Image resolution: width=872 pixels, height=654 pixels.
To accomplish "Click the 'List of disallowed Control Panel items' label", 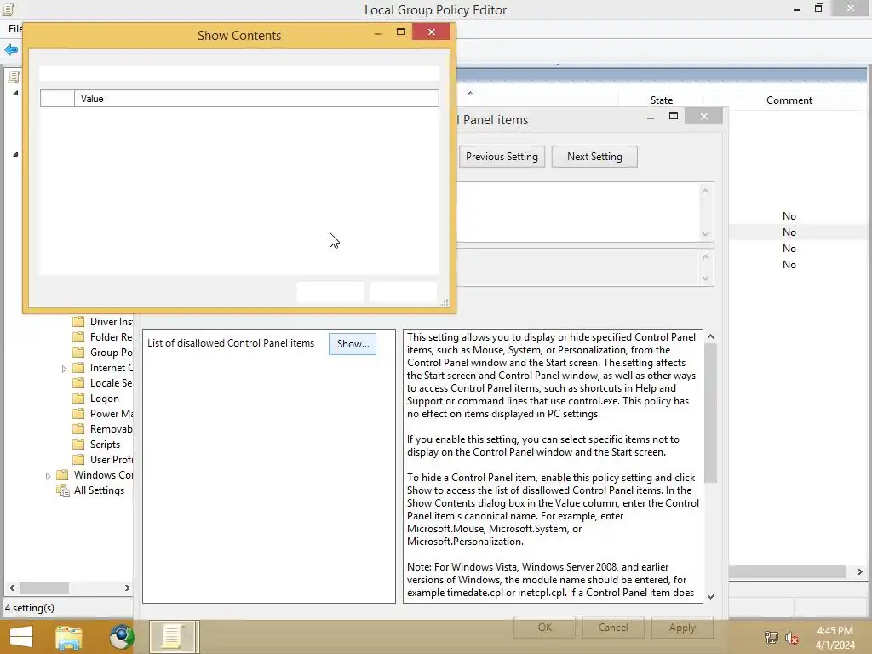I will pyautogui.click(x=231, y=343).
